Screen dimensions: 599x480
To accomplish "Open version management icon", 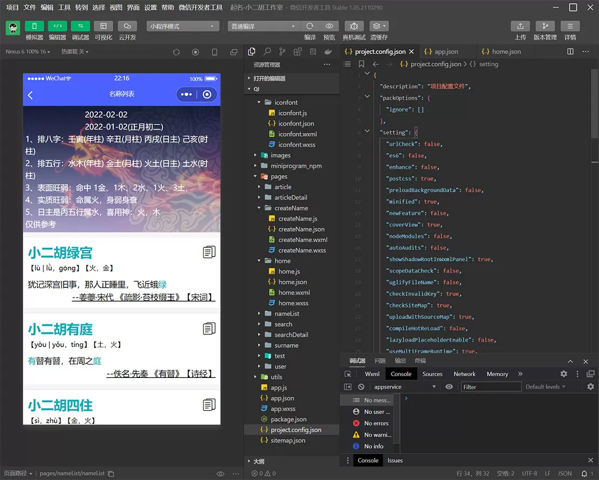I will pos(545,26).
